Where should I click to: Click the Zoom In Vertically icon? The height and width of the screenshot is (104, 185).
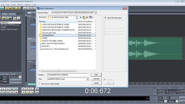(x=37, y=89)
